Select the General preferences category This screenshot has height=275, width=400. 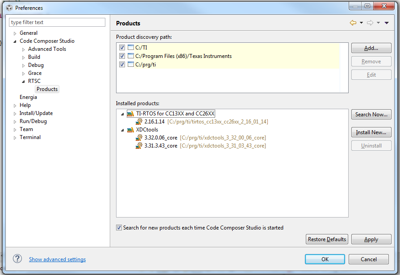point(29,33)
